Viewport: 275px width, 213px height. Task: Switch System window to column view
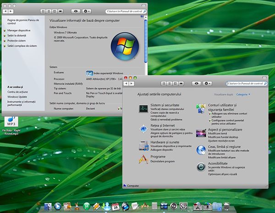coord(55,11)
